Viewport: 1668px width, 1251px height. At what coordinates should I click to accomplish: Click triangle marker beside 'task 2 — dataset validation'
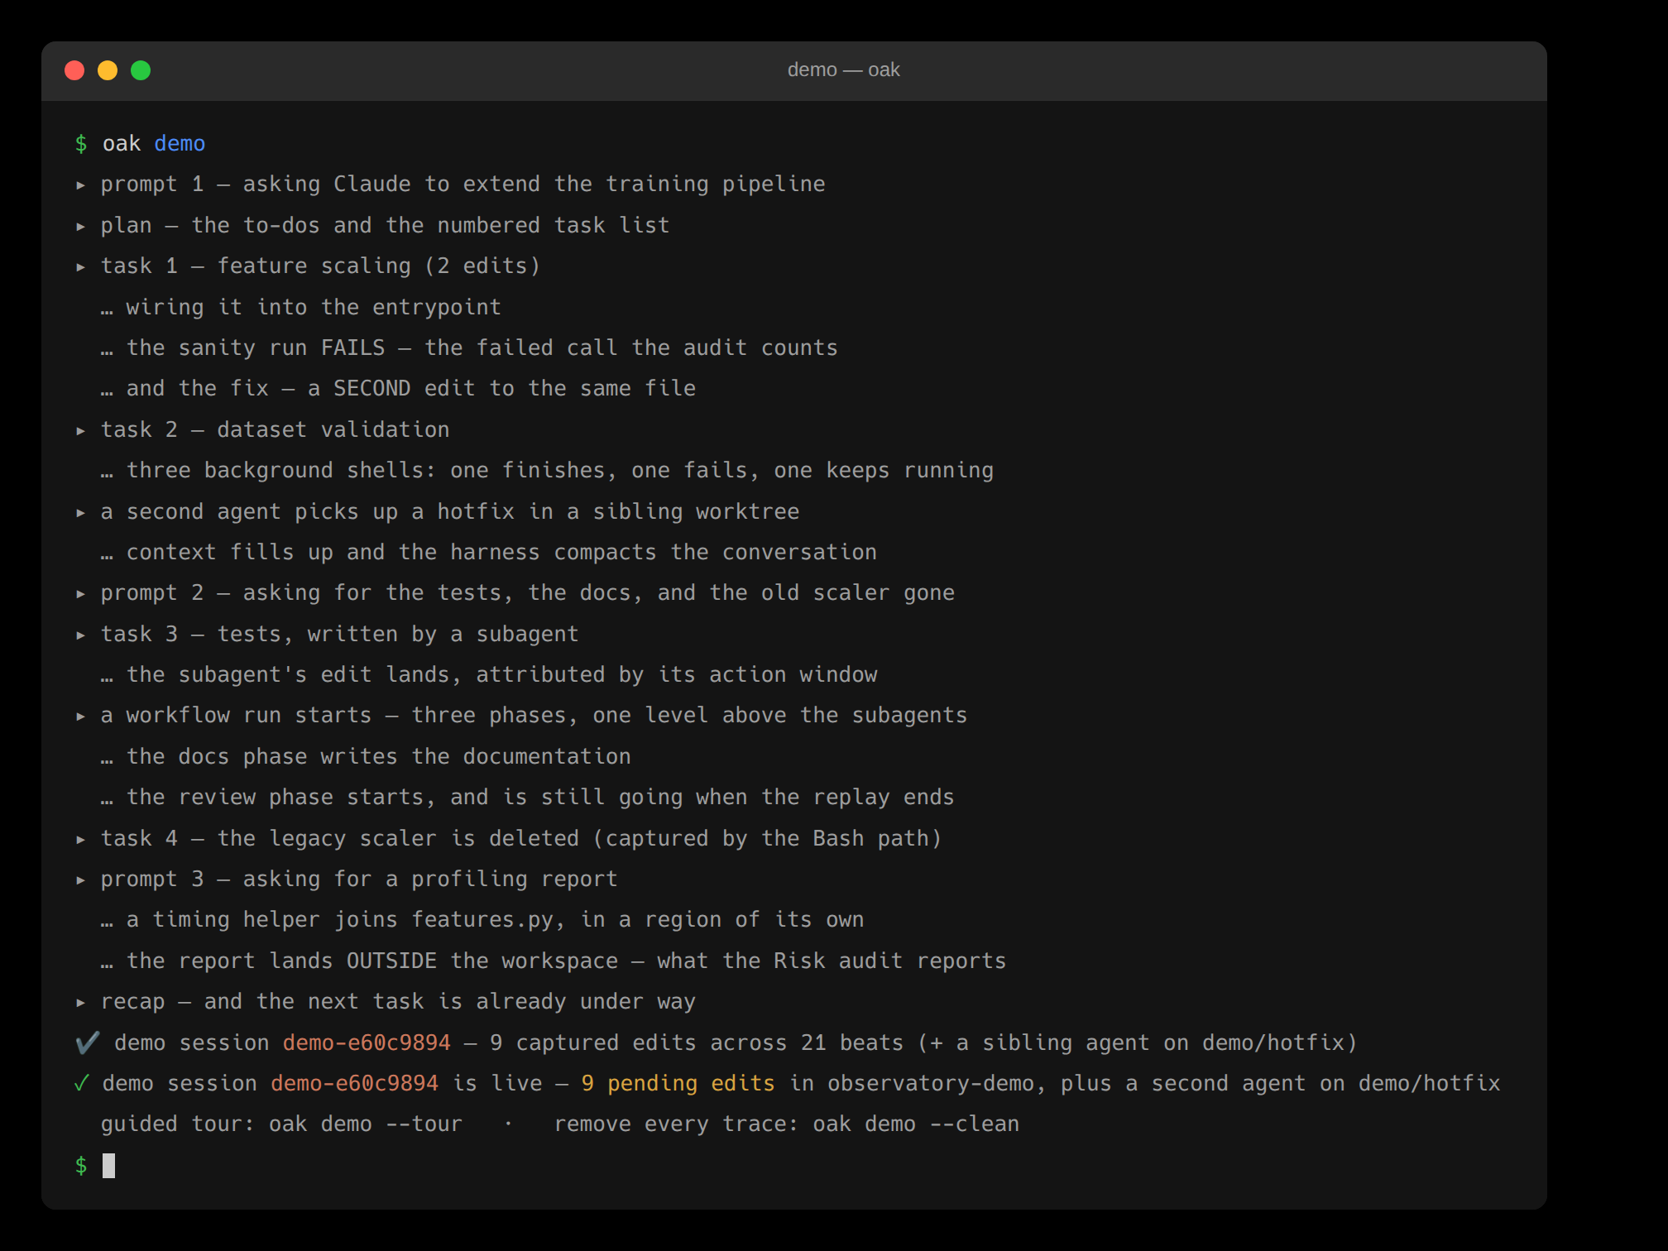point(80,430)
